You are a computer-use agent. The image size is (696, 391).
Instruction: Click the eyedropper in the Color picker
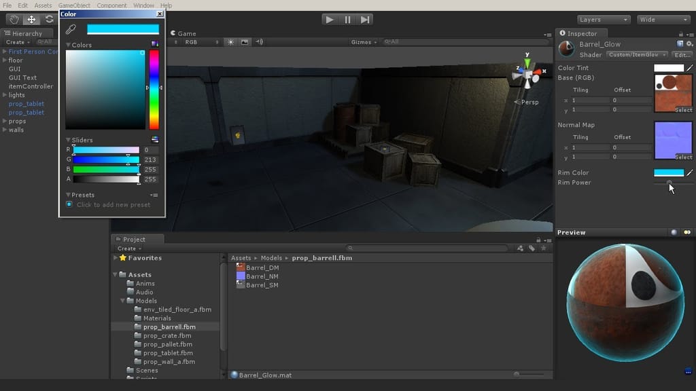tap(71, 29)
